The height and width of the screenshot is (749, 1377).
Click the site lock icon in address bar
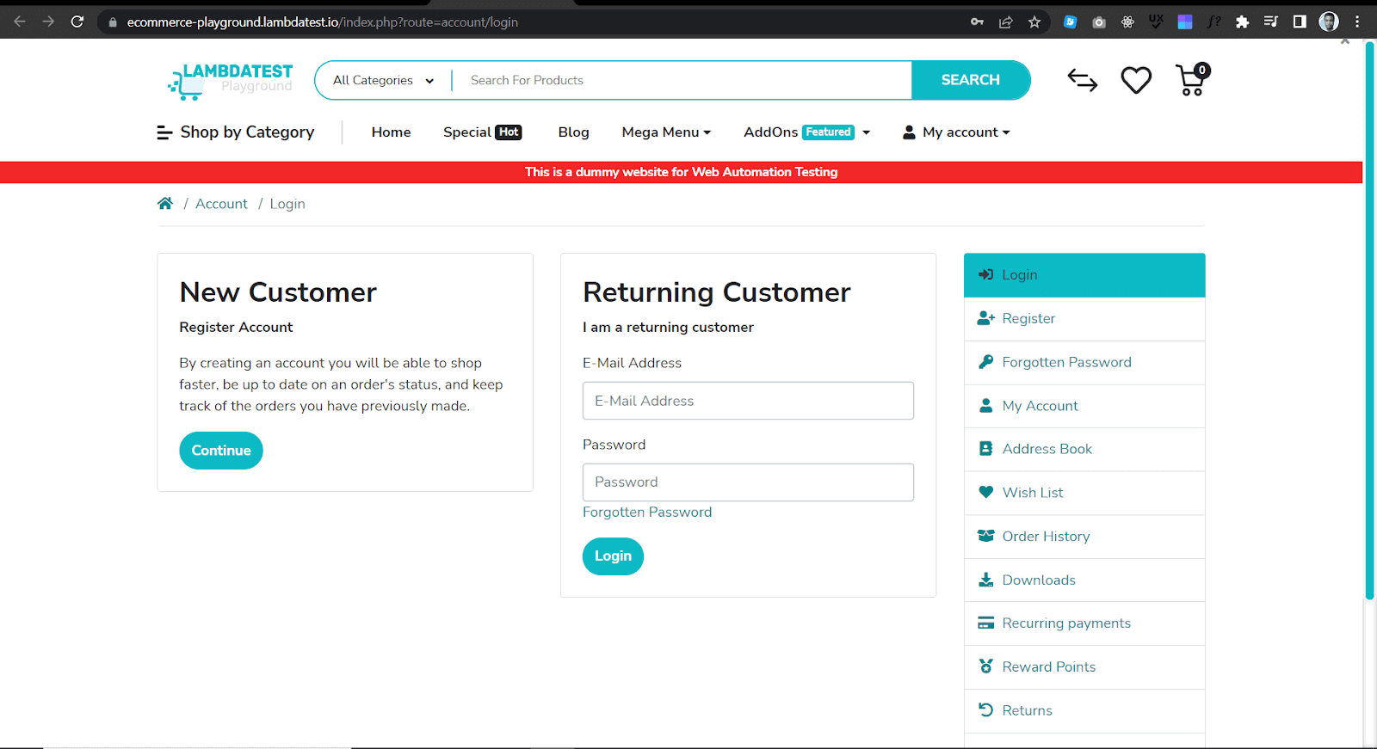tap(112, 22)
